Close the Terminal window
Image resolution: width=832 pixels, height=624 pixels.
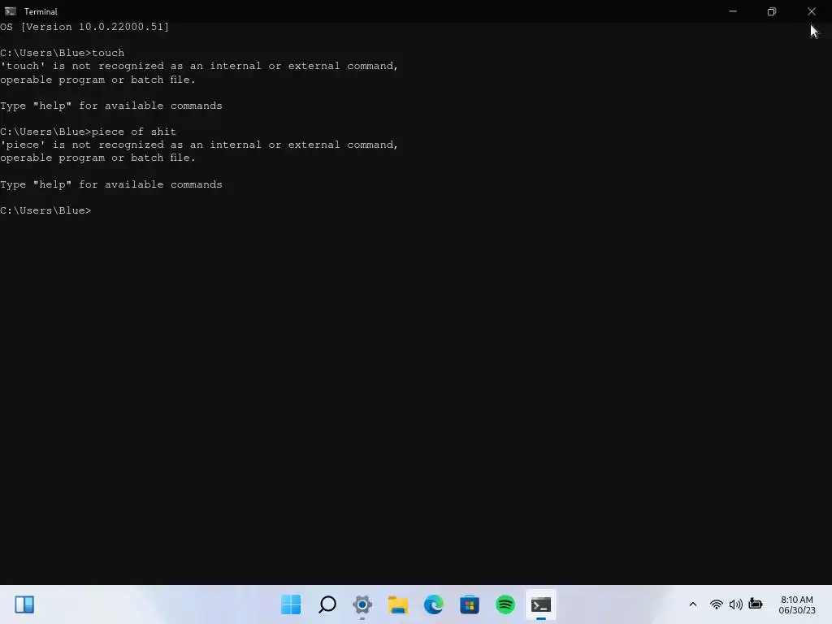[x=812, y=11]
